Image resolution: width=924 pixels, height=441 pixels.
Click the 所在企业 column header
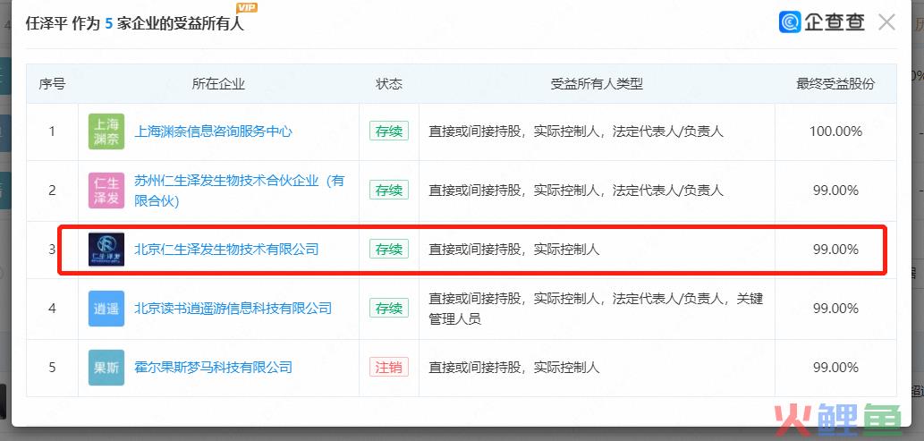(x=218, y=84)
